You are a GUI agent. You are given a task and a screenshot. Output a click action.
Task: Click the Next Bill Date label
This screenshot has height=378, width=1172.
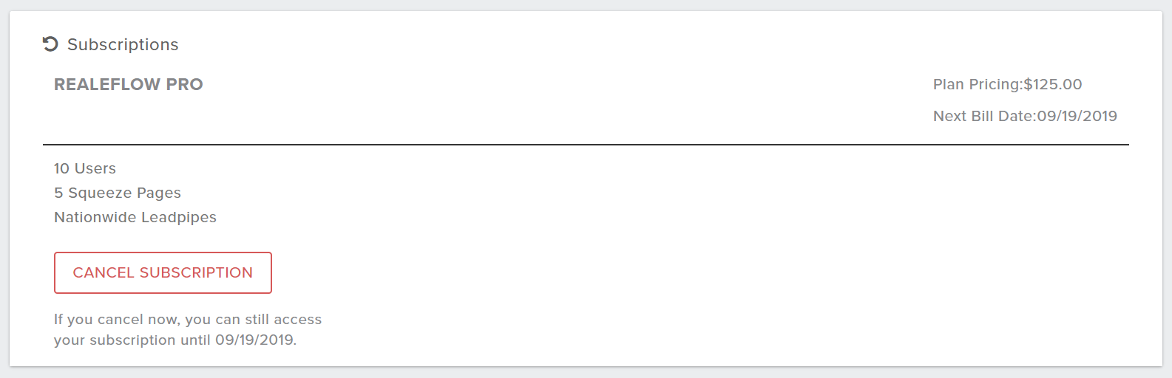point(985,116)
